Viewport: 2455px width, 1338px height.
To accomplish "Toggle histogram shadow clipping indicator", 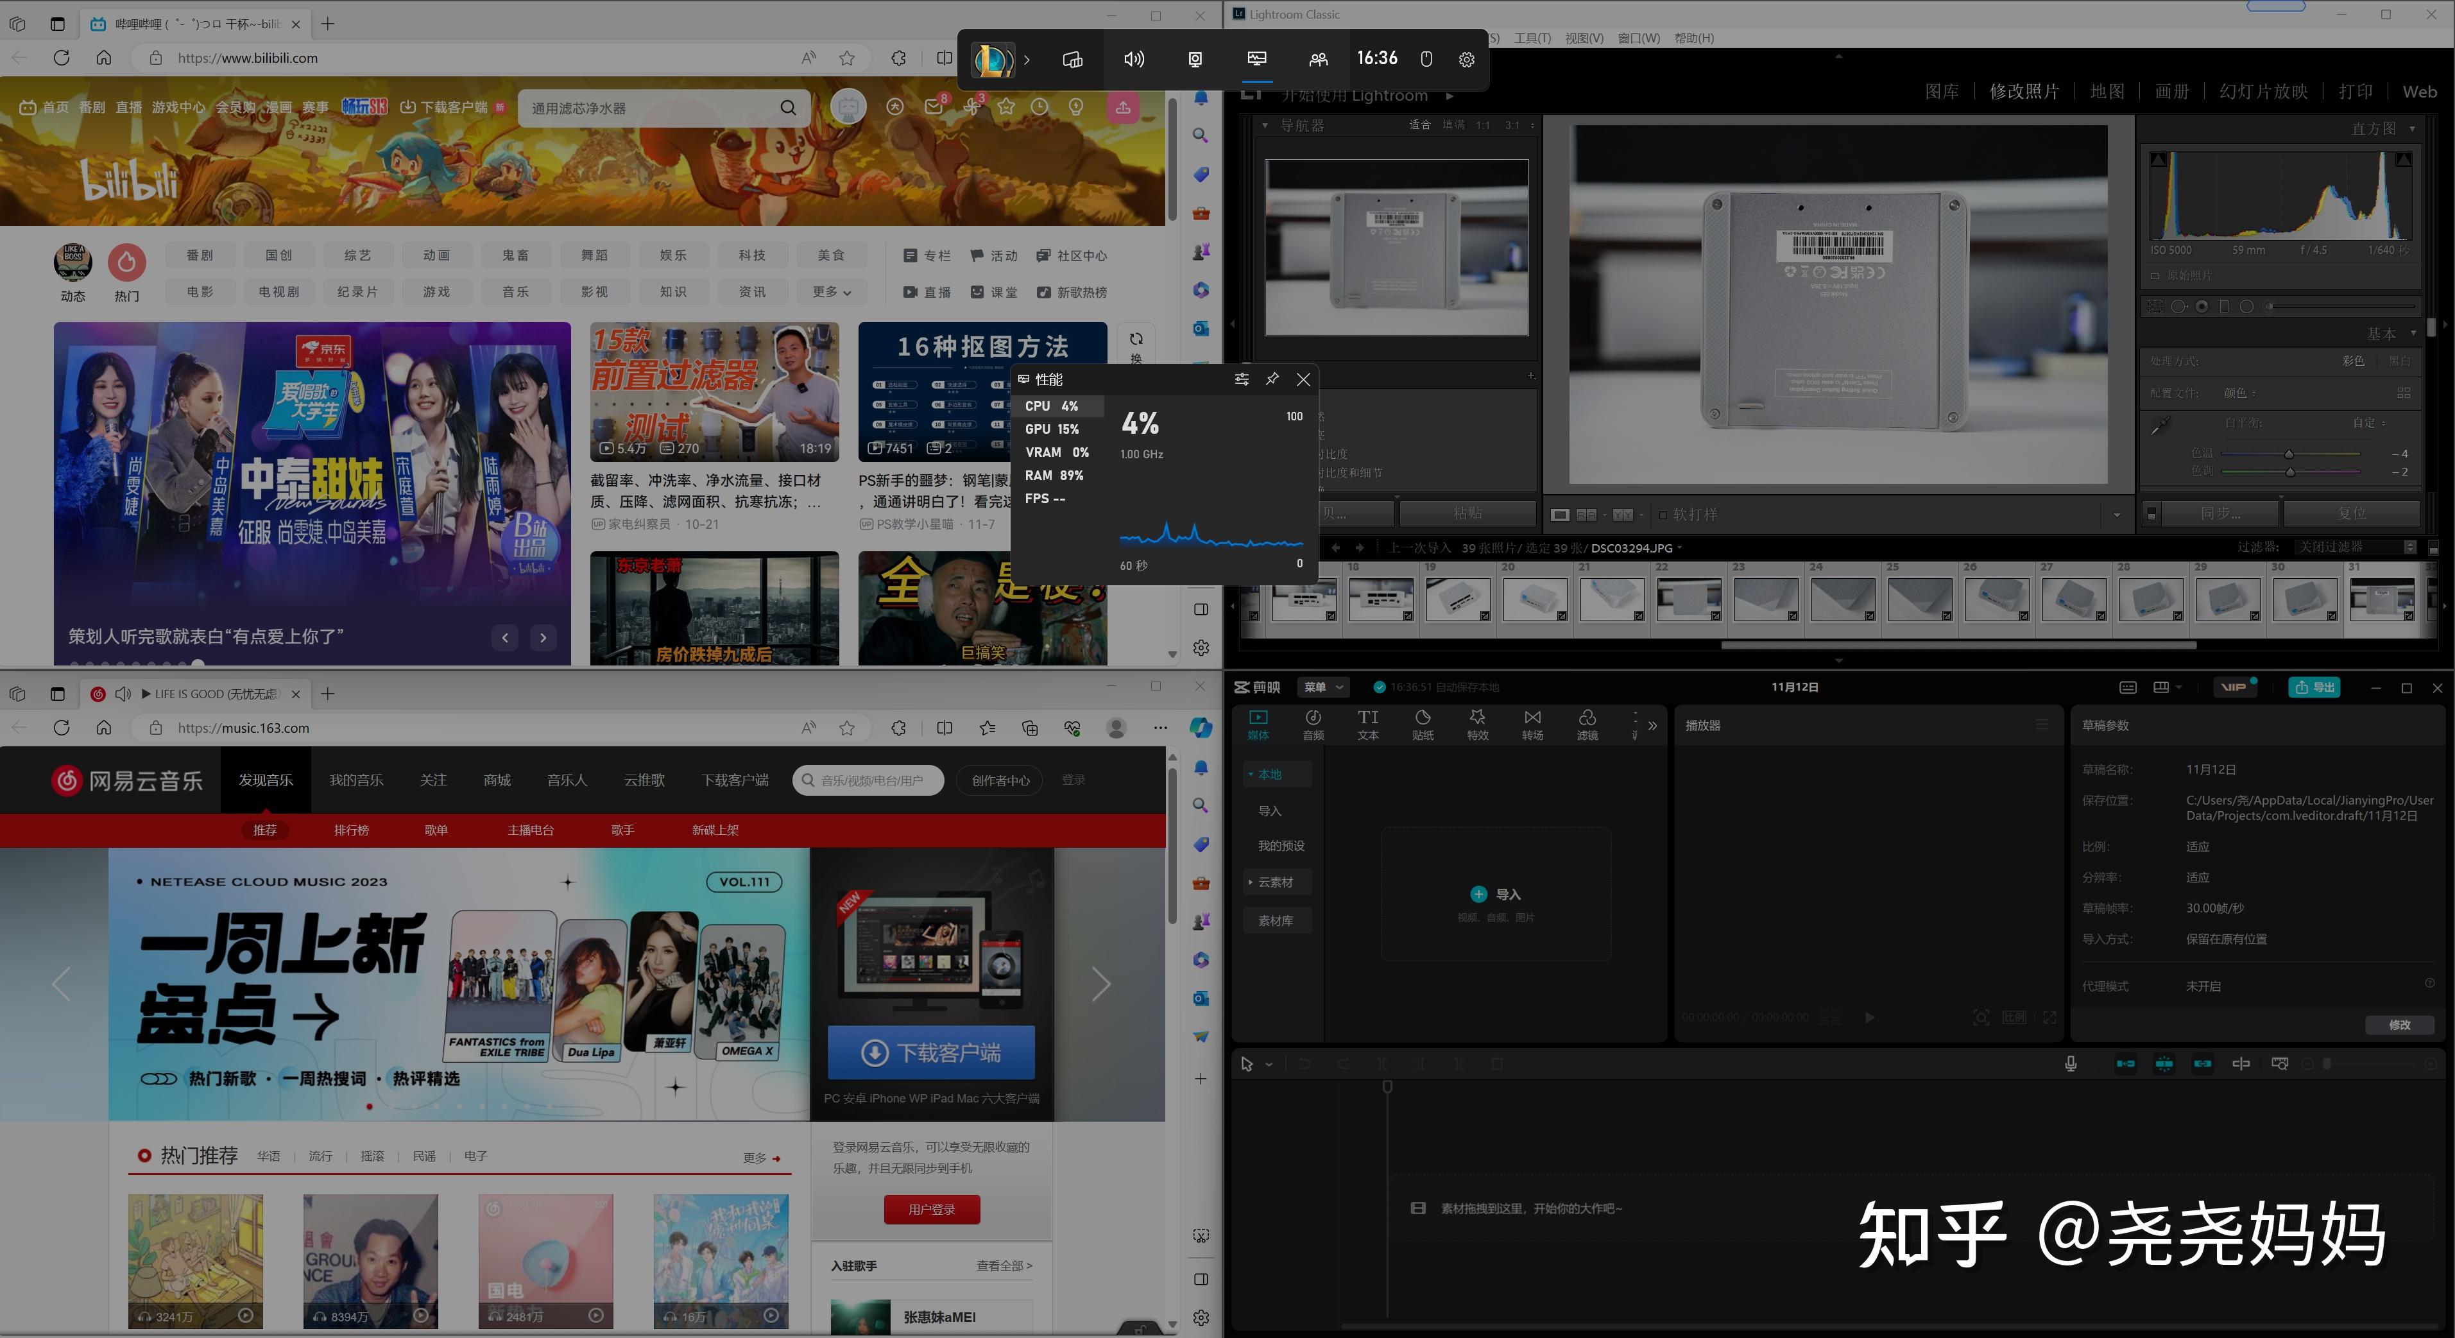I will pos(2159,159).
